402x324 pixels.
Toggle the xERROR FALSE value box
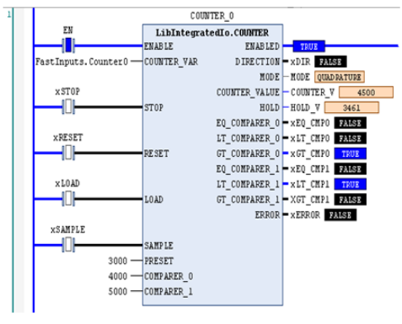(x=340, y=215)
